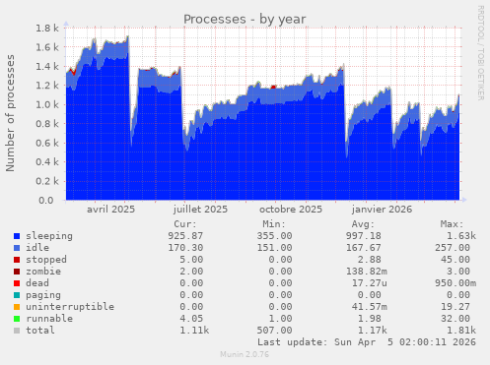490x365 pixels.
Task: Click the 'idle' legend label
Action: click(37, 248)
